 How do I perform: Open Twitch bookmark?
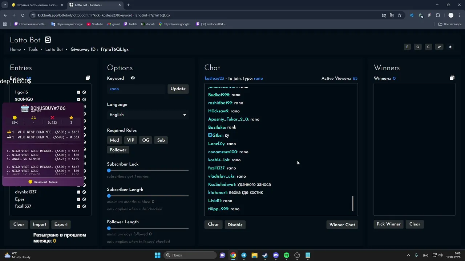130,24
